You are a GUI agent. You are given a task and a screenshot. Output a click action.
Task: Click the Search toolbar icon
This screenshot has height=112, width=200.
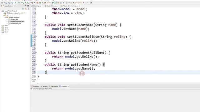tap(48, 3)
